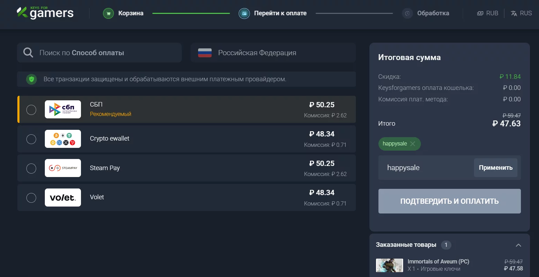Open the Российская Федерация country selector
Screen dimensions: 539x277
point(273,53)
